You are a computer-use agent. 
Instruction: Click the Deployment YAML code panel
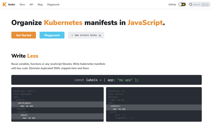coord(58,105)
